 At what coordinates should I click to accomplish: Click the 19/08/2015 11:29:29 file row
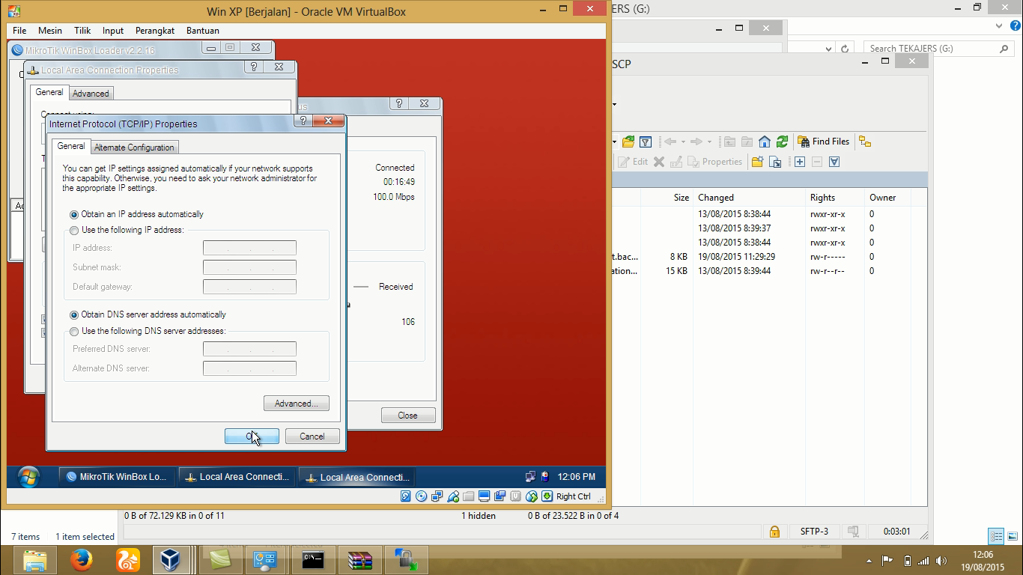pyautogui.click(x=769, y=257)
